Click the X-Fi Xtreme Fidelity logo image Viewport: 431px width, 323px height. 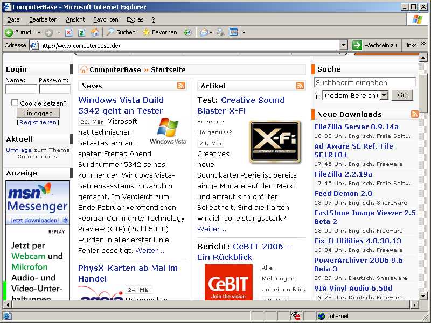click(275, 142)
